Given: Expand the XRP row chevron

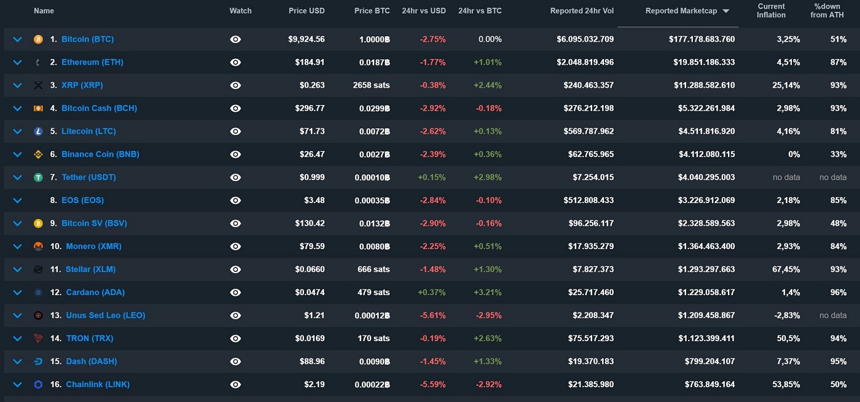Looking at the screenshot, I should tap(17, 85).
